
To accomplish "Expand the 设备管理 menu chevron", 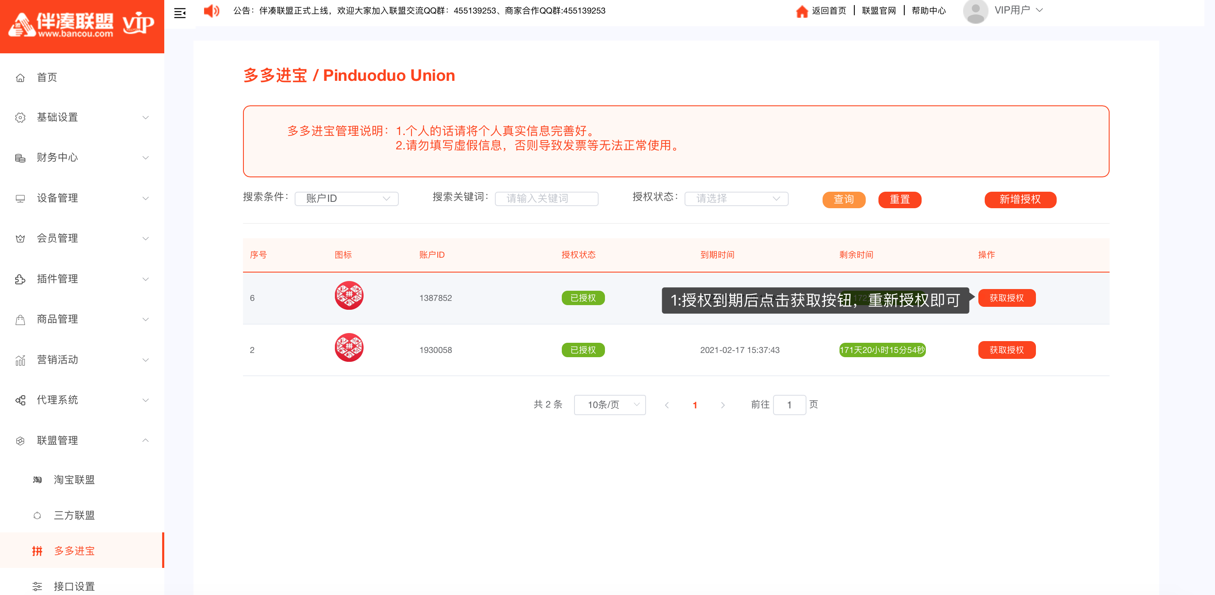I will coord(146,198).
